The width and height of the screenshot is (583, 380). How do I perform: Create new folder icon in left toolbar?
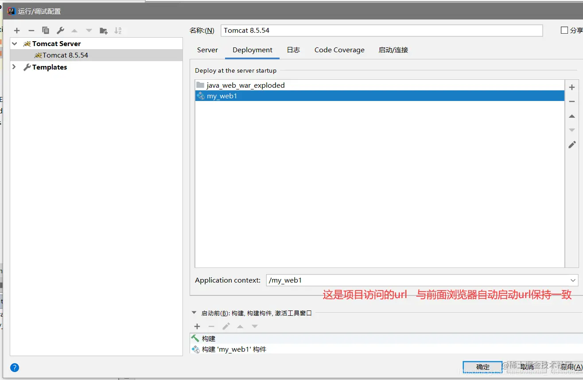[104, 31]
